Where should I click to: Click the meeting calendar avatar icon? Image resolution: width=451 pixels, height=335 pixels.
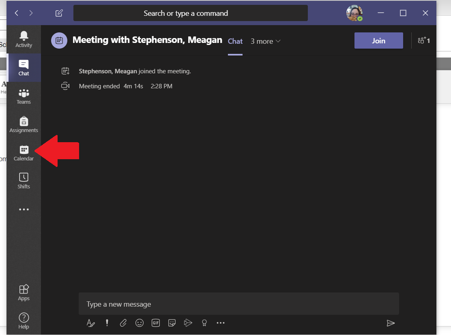[59, 41]
